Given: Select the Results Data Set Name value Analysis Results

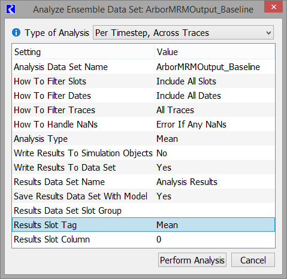Looking at the screenshot, I should [215, 182].
